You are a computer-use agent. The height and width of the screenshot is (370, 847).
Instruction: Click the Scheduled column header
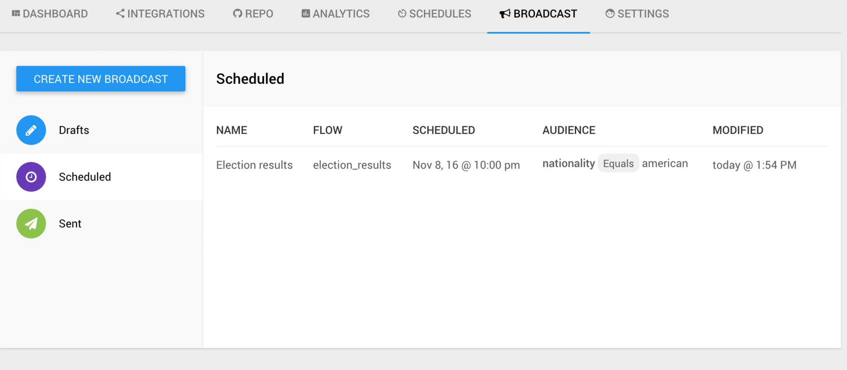tap(444, 130)
